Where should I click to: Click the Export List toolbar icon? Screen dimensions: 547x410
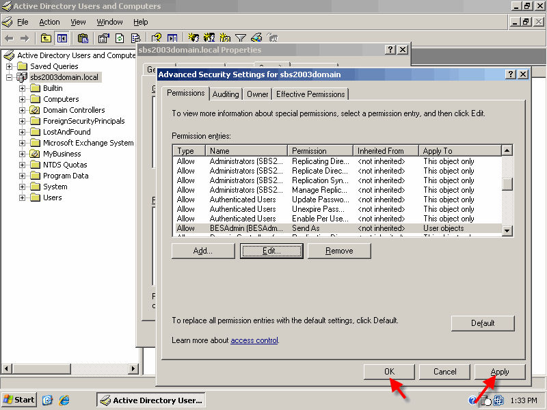click(x=135, y=38)
